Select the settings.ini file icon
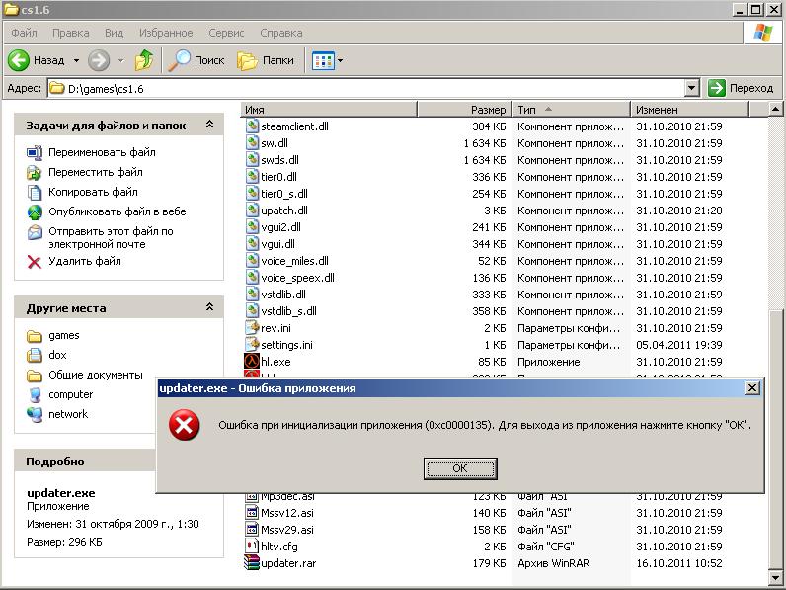 pos(252,345)
